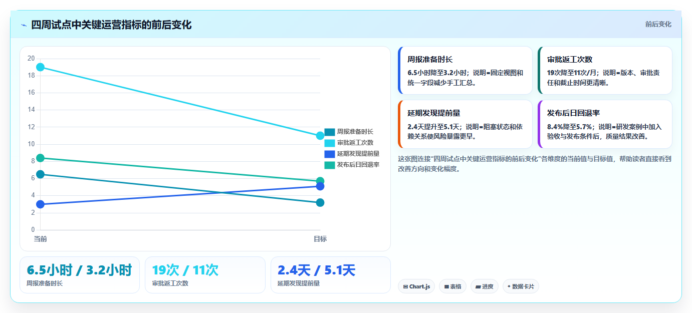This screenshot has width=692, height=313.
Task: Toggle 周报准备时长 legend color box
Action: [x=330, y=132]
